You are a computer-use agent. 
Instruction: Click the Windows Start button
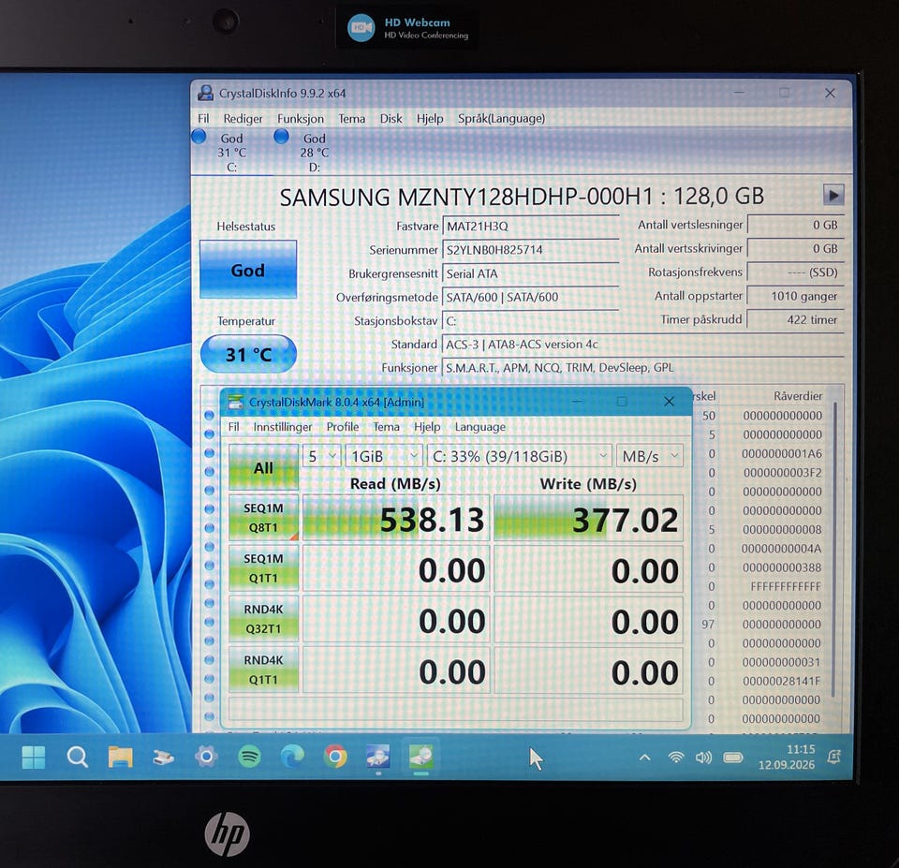point(34,757)
